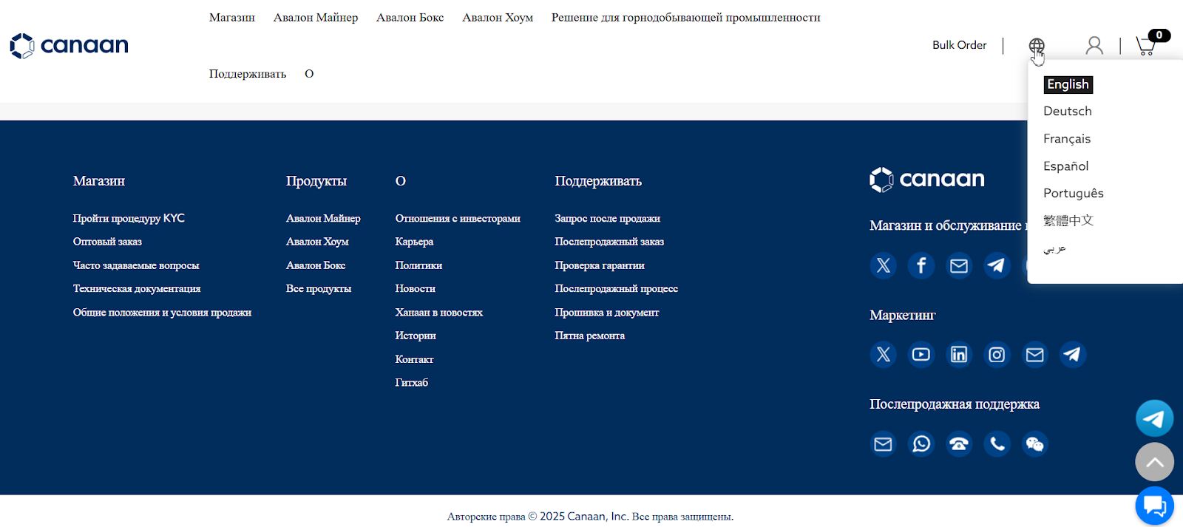Open Пятна ремонта link

(x=589, y=336)
